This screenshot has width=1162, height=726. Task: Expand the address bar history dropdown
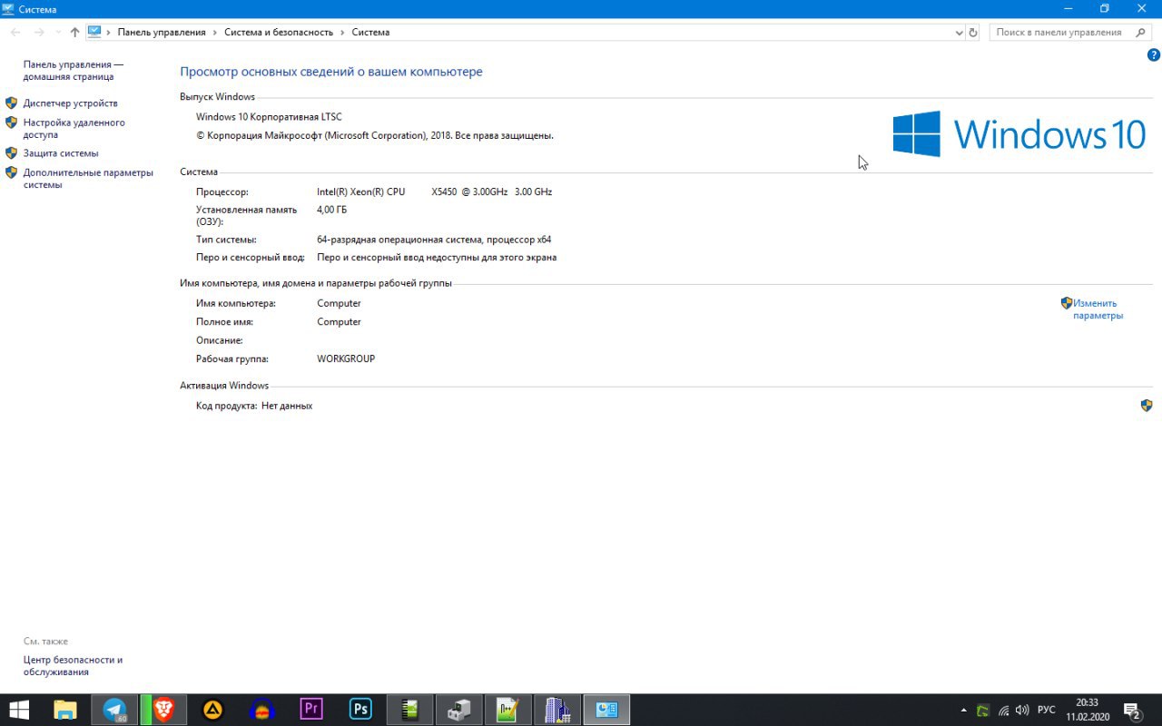(960, 32)
